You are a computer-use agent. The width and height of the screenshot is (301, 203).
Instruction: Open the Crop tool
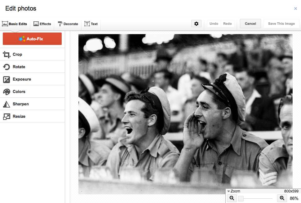[17, 54]
